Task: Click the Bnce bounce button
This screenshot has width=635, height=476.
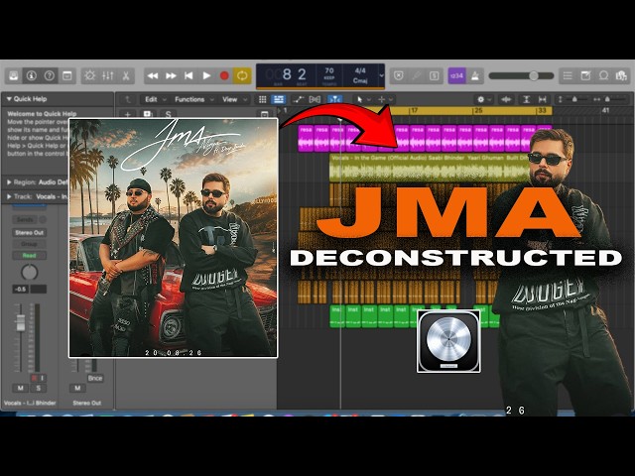Action: click(x=95, y=378)
